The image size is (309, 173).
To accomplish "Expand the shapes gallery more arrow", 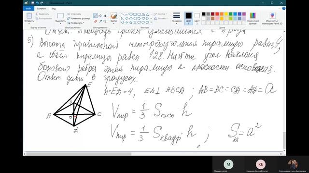I will [151, 23].
